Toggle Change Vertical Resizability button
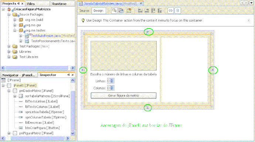Image resolution: width=255 pixels, height=142 pixels. click(178, 11)
